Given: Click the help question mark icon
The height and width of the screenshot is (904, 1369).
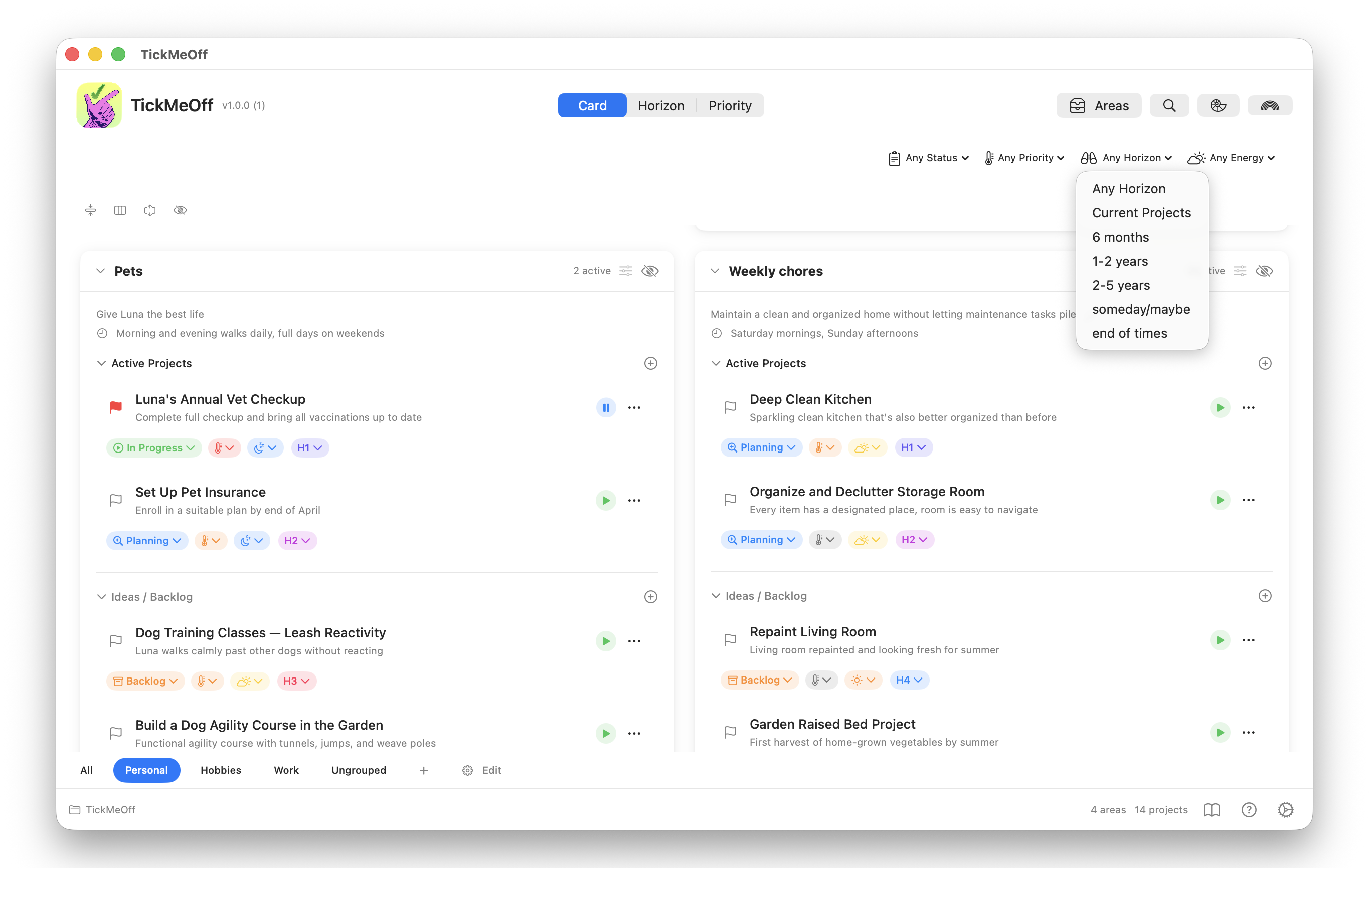Looking at the screenshot, I should (1249, 809).
